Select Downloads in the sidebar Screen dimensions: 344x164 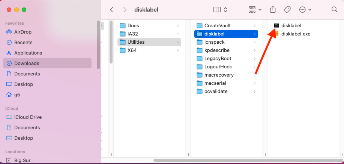47,64
